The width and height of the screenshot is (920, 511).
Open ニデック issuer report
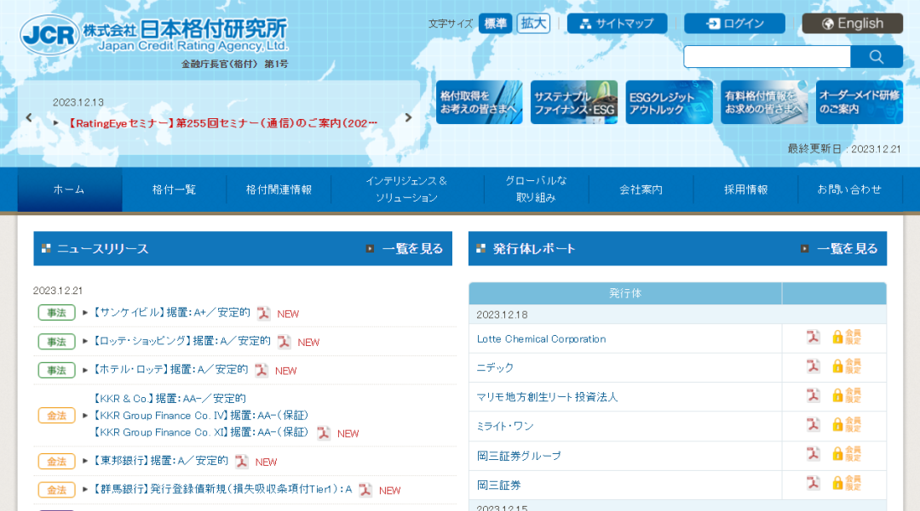(495, 367)
